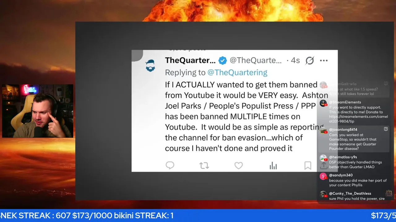Image resolution: width=396 pixels, height=222 pixels.
Task: Click TheQuartering bearded profile avatar
Action: coord(150,65)
